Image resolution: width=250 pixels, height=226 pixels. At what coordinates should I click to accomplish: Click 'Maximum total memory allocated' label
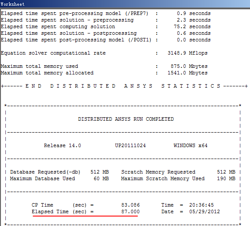(x=47, y=73)
